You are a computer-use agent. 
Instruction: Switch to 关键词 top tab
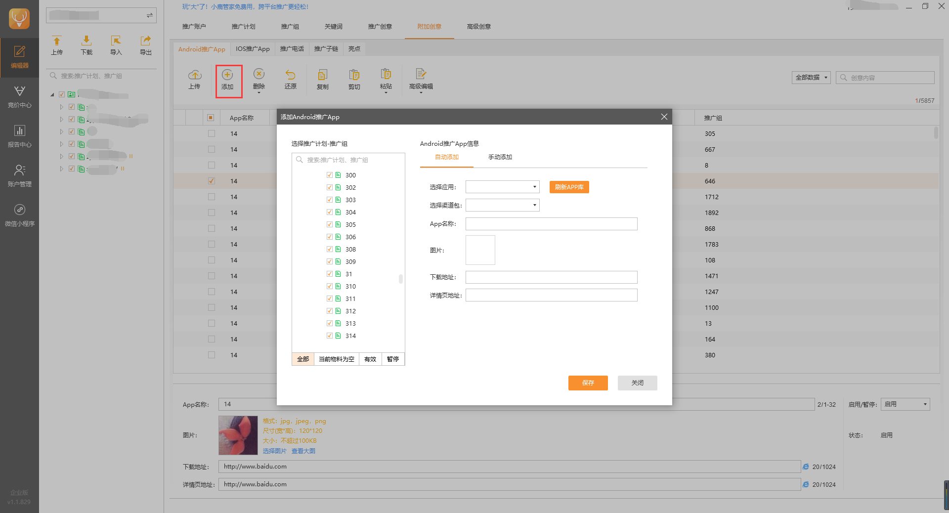pyautogui.click(x=334, y=27)
